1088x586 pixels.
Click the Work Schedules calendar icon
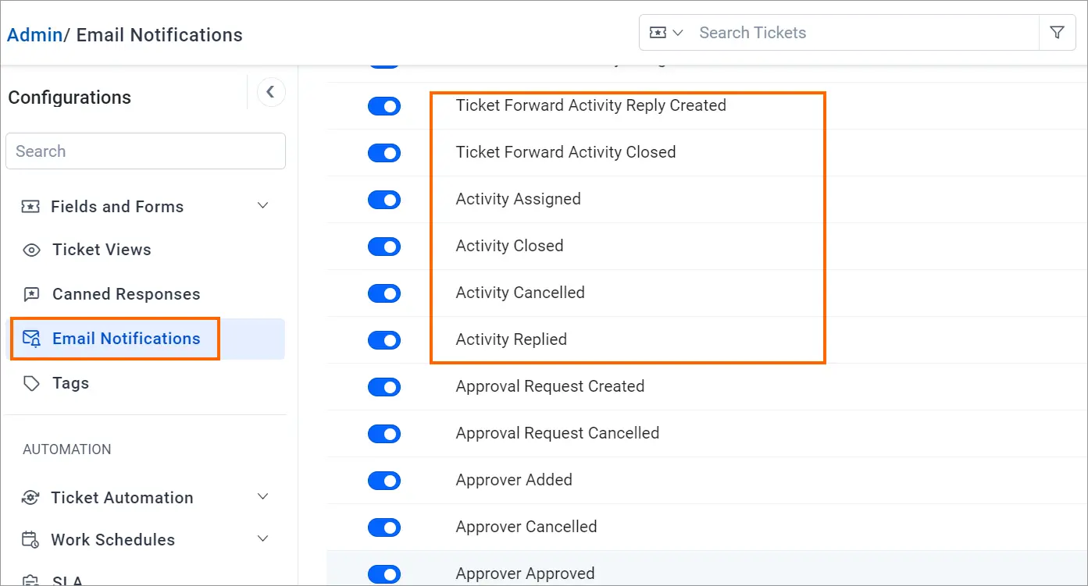tap(30, 540)
